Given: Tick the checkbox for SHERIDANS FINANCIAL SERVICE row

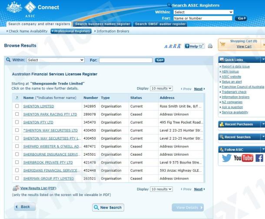Looking at the screenshot, I should pyautogui.click(x=17, y=170).
